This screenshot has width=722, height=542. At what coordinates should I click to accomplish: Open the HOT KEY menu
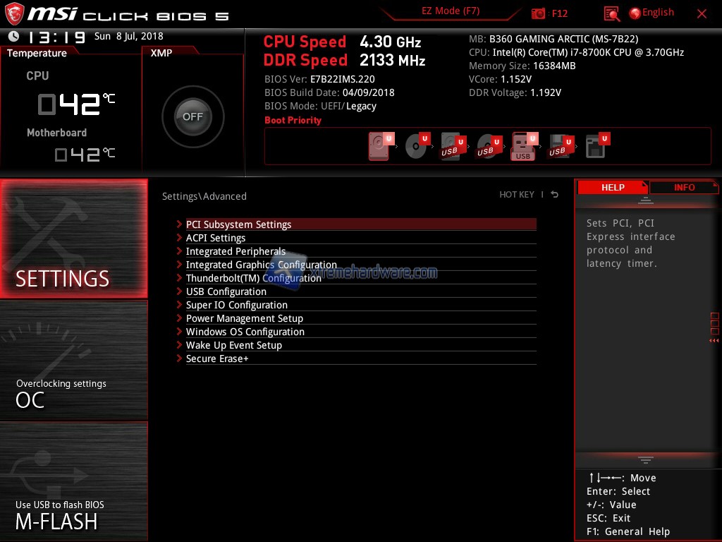[x=517, y=195]
